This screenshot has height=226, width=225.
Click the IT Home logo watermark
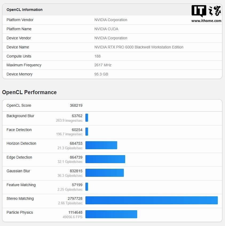click(206, 11)
